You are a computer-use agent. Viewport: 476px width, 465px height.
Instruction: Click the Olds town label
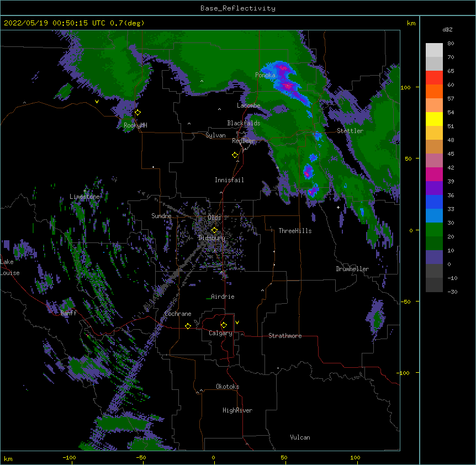[214, 218]
